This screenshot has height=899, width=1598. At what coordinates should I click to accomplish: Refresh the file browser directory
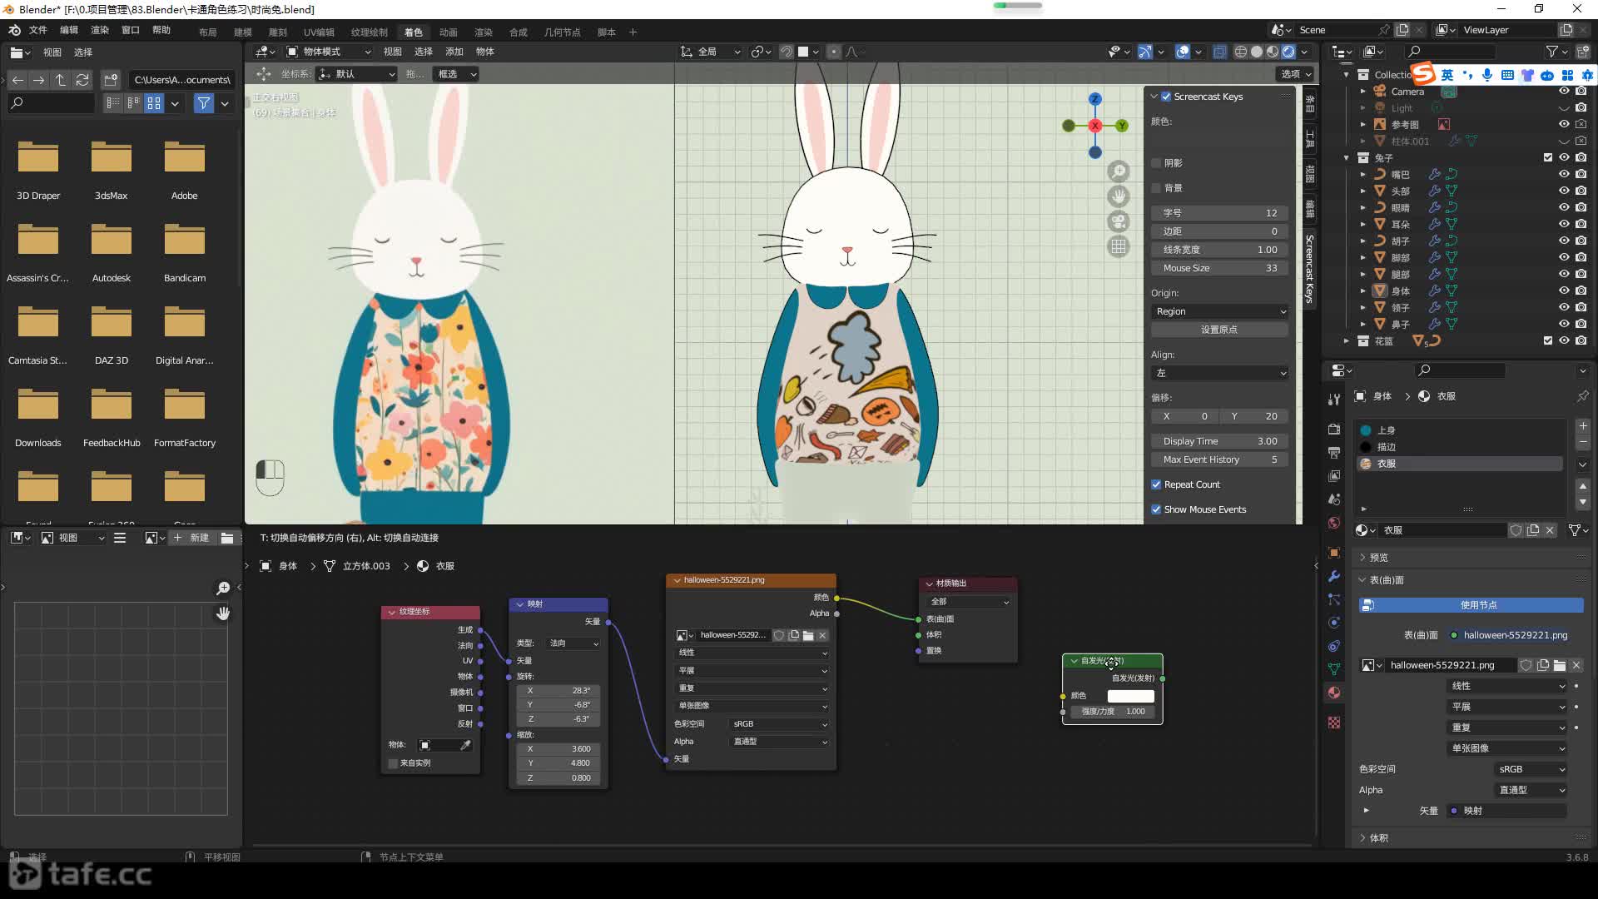click(82, 80)
